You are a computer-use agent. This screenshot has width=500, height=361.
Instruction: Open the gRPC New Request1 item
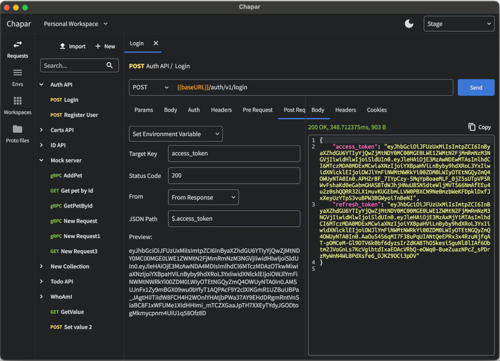[75, 236]
